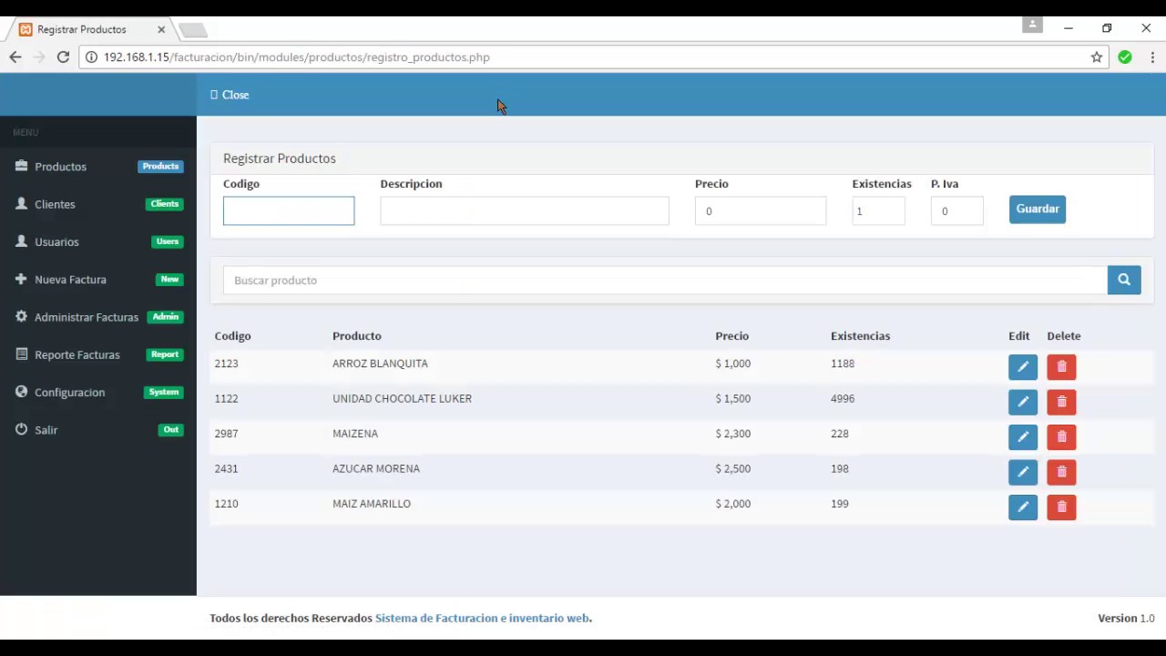Delete UNIDAD CHOCOLATE LUKER with trash icon
The height and width of the screenshot is (656, 1166).
tap(1061, 402)
